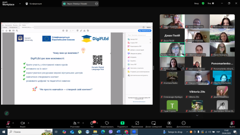The width and height of the screenshot is (240, 135).
Task: Select the Acrobat comment bubble tool
Action: click(77, 31)
